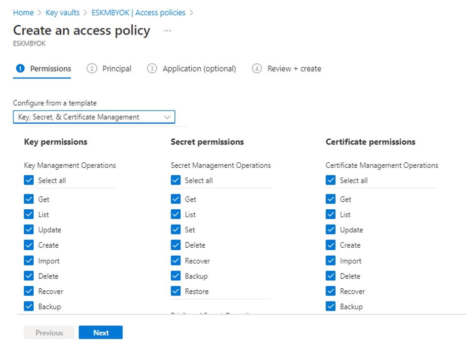Toggle List under Certificate permissions
Viewport: 466px width, 344px height.
[x=331, y=214]
